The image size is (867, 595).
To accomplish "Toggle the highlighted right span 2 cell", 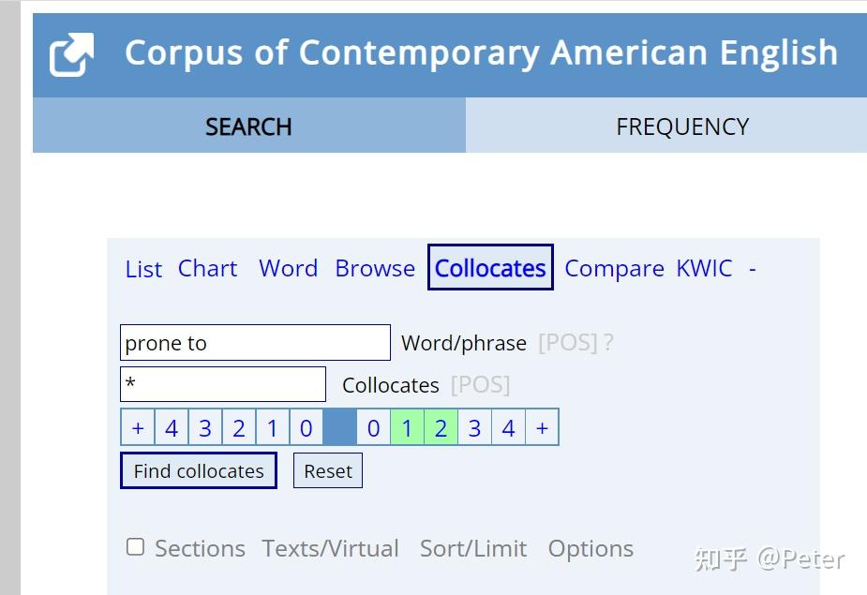I will click(x=441, y=428).
